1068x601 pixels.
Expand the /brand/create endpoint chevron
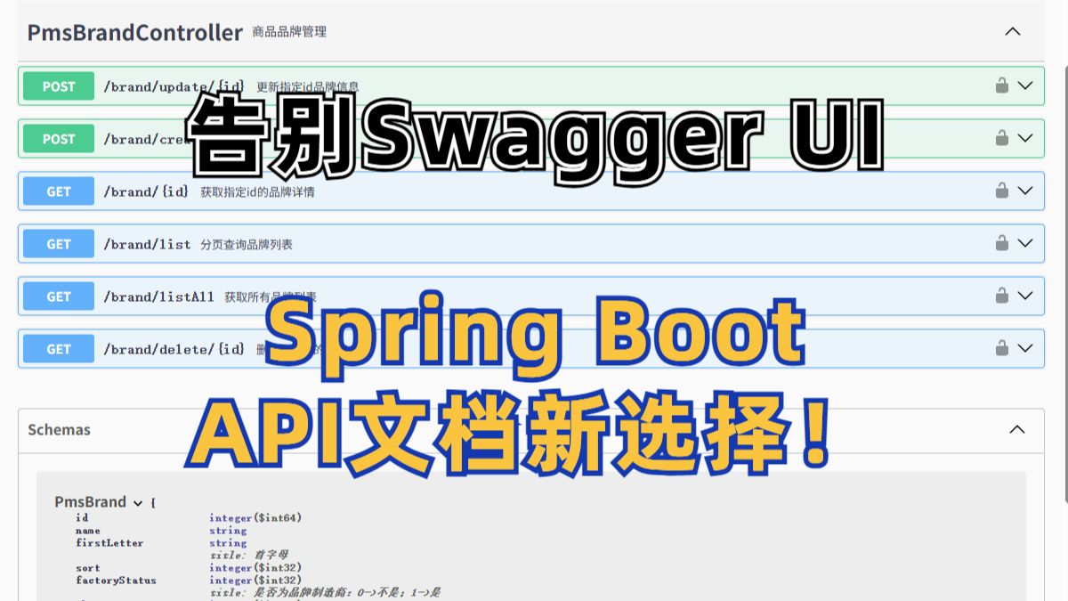tap(1025, 138)
